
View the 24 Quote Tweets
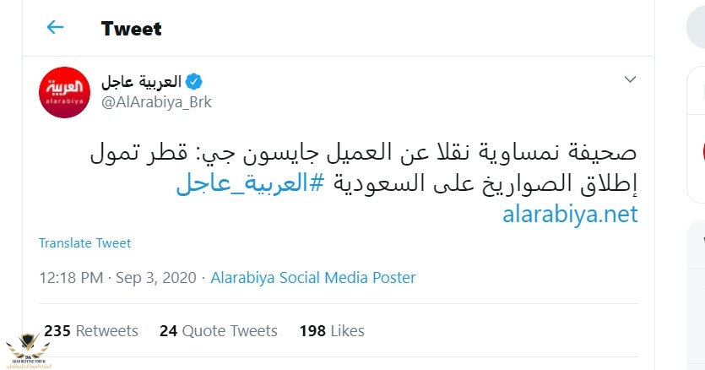[218, 330]
